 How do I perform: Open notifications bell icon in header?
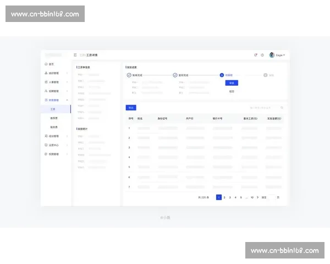tap(255, 55)
